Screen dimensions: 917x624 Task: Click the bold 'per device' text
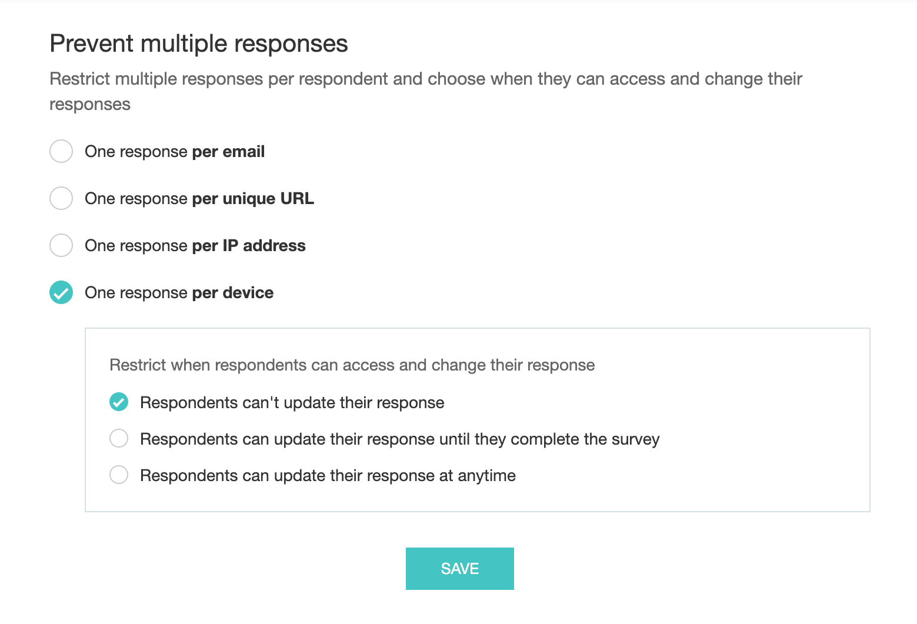pyautogui.click(x=233, y=293)
